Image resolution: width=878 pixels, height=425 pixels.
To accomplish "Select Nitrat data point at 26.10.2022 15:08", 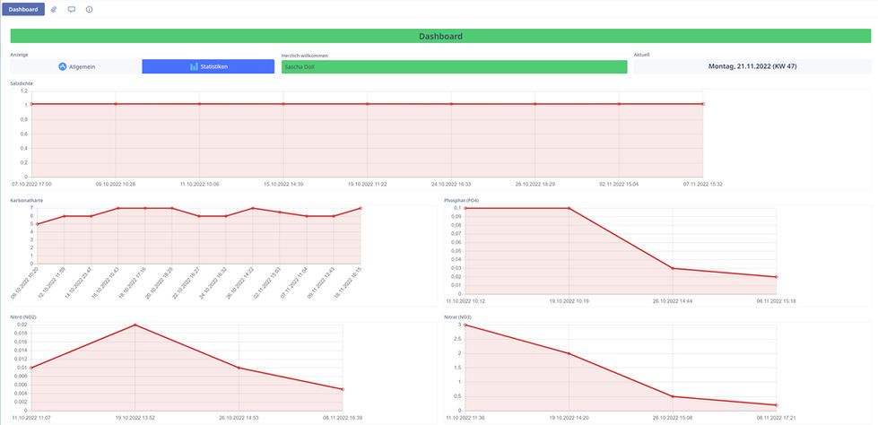I will click(673, 396).
